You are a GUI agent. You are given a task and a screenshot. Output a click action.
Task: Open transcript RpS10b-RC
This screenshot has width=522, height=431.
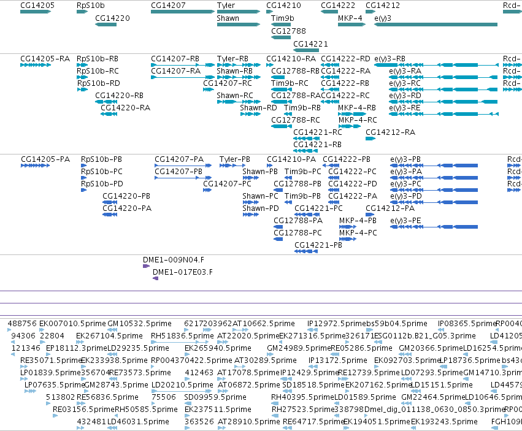pos(98,71)
